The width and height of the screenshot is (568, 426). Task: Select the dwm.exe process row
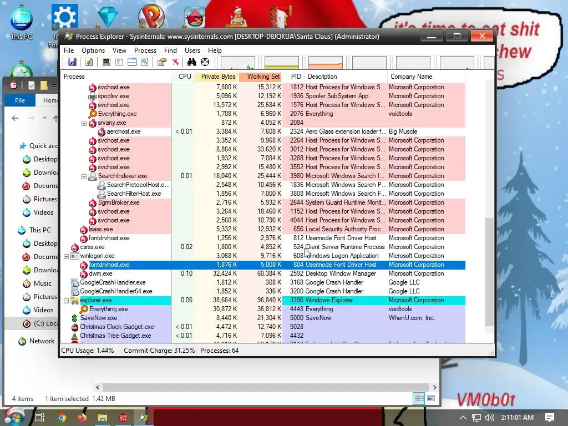(262, 273)
